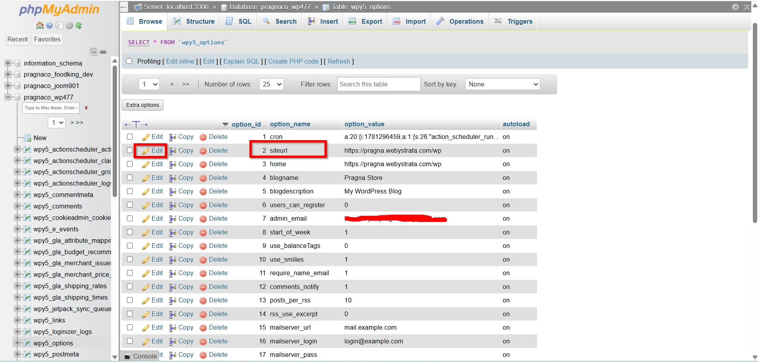The height and width of the screenshot is (362, 758).
Task: Select the blogname row checkbox
Action: click(130, 177)
